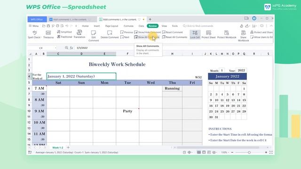
Task: Toggle Show All Comments
Action: (147, 37)
